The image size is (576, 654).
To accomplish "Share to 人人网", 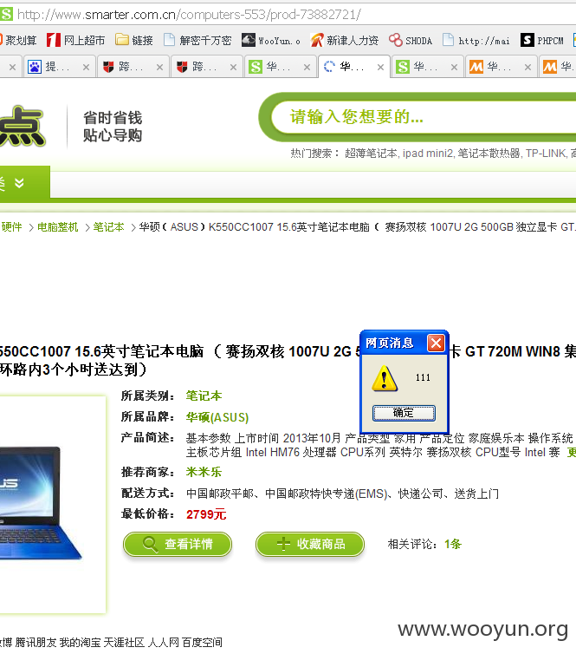I will click(x=163, y=643).
